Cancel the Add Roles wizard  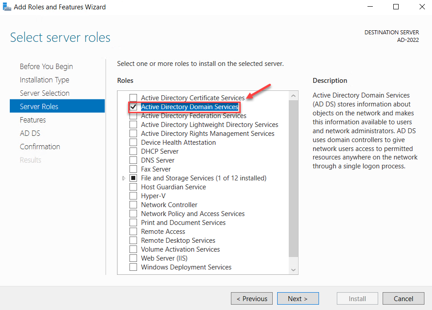(x=403, y=298)
